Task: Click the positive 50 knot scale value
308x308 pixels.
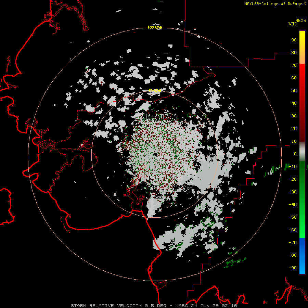Action: coord(294,91)
